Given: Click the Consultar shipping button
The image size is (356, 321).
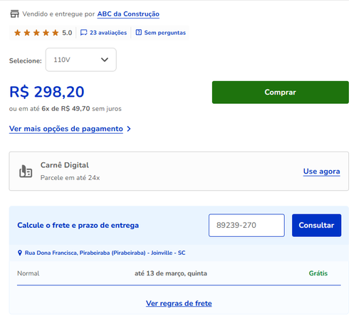Looking at the screenshot, I should point(317,225).
